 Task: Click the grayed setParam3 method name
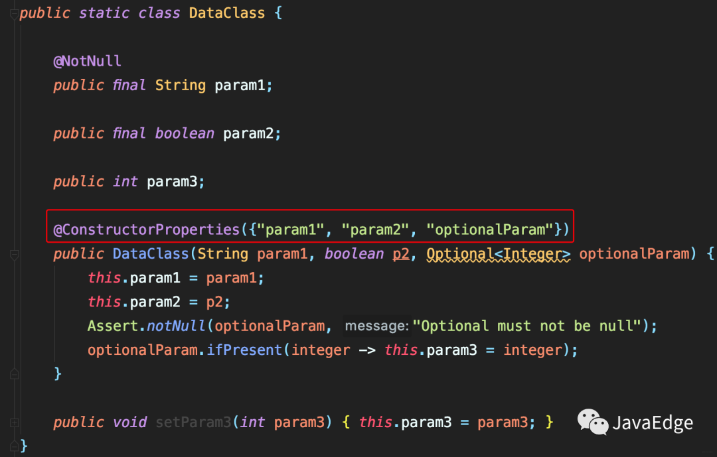click(x=193, y=423)
